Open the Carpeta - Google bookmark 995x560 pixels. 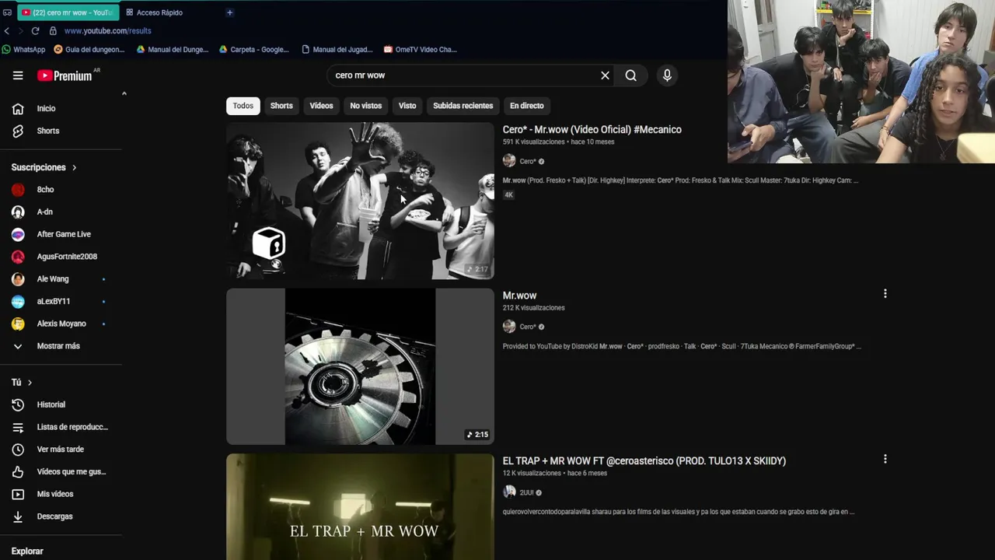point(253,50)
